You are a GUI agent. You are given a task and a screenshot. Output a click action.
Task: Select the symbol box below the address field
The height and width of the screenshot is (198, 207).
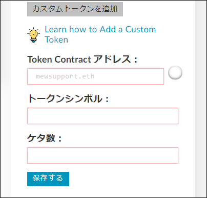tap(102, 116)
